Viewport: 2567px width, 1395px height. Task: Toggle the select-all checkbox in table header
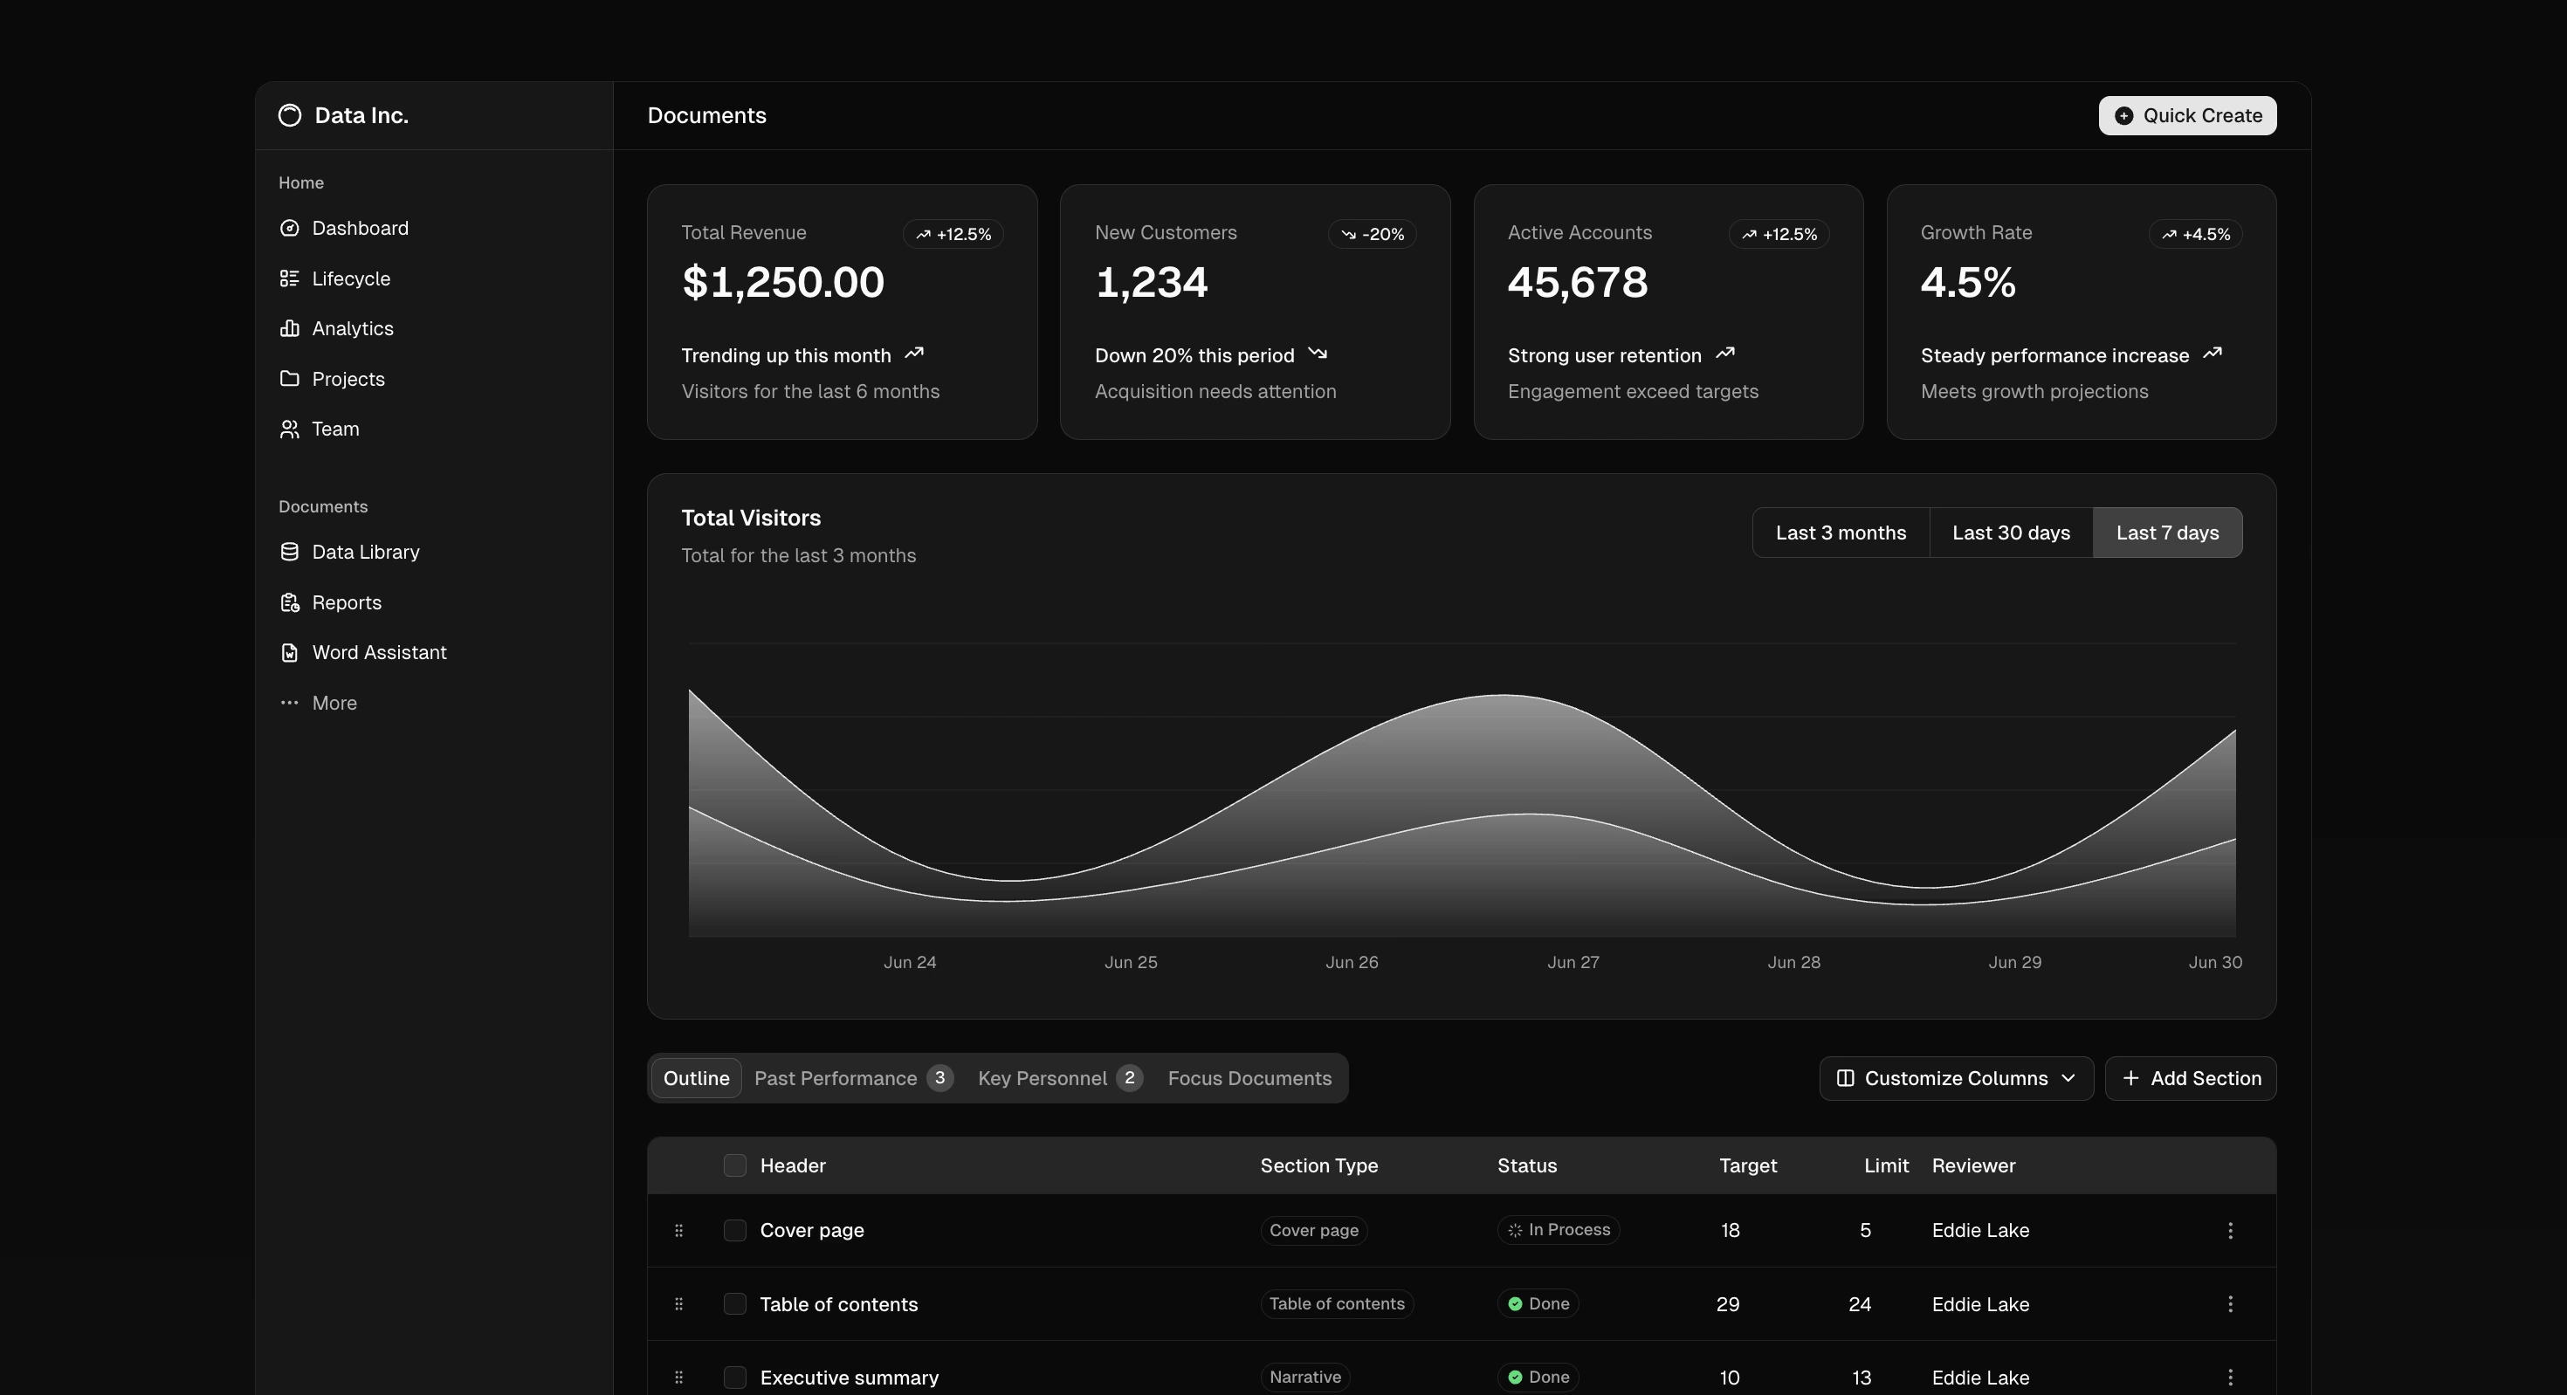coord(734,1165)
